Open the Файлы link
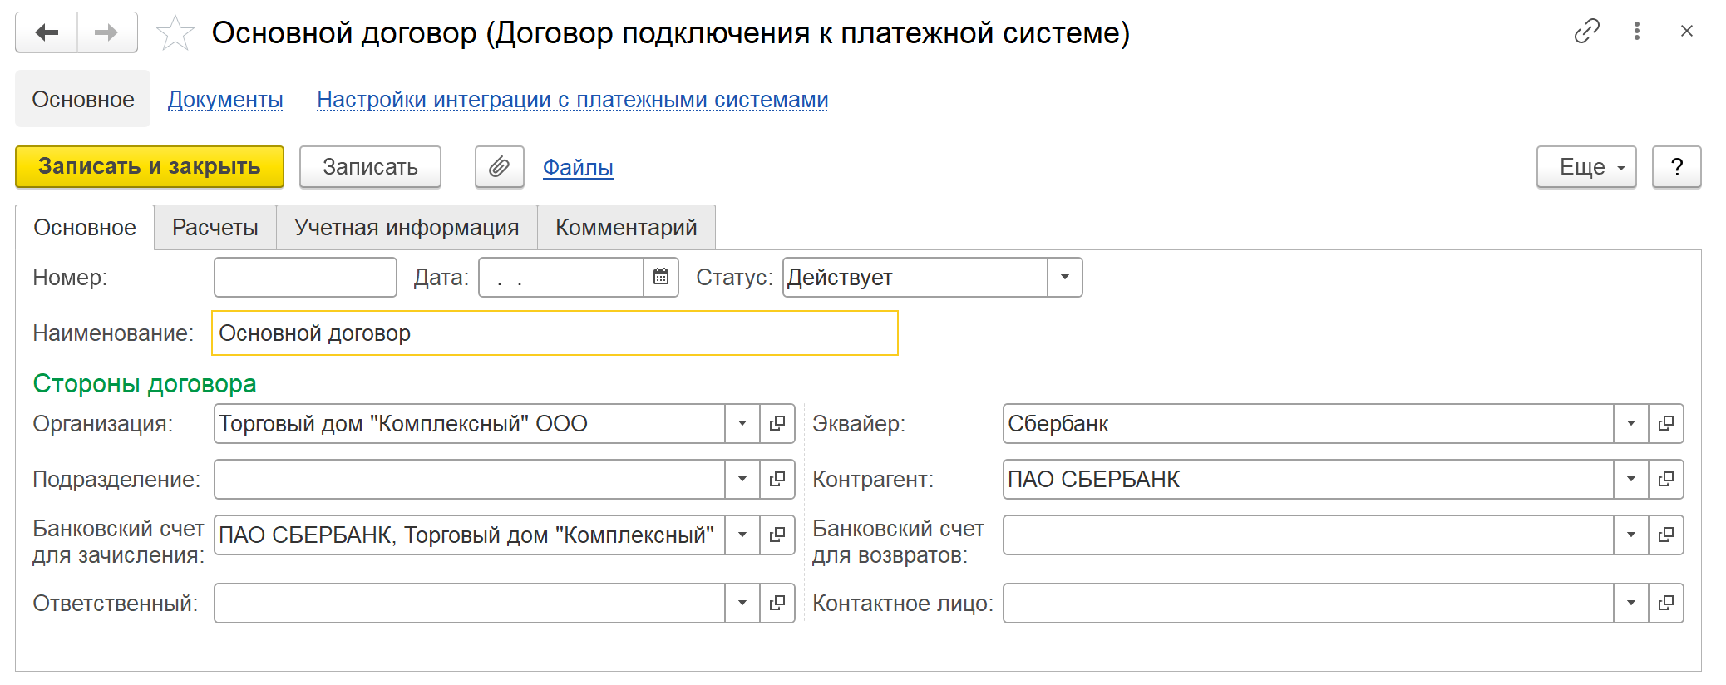This screenshot has width=1726, height=685. [x=578, y=168]
